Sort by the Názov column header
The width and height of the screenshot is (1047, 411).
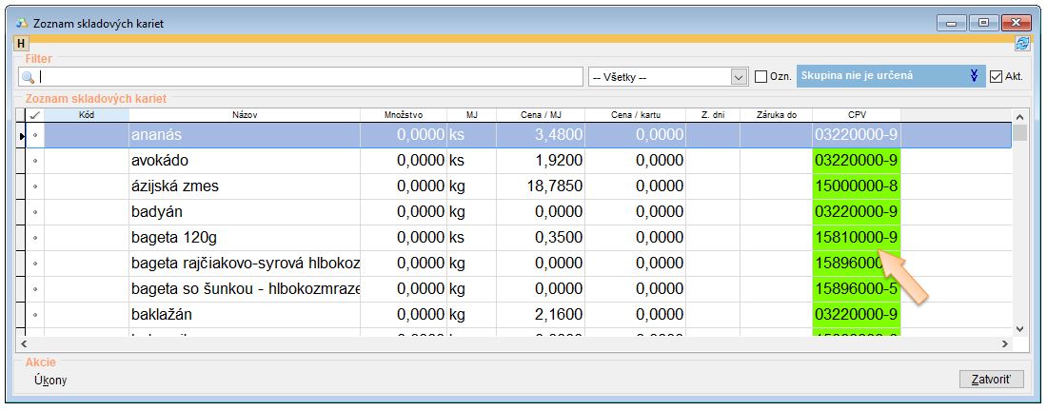(x=244, y=115)
